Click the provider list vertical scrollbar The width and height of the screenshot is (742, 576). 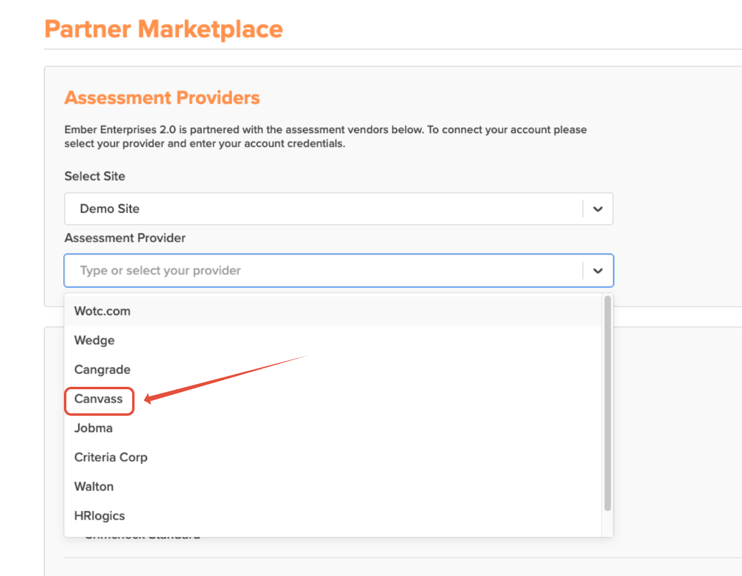(x=607, y=402)
